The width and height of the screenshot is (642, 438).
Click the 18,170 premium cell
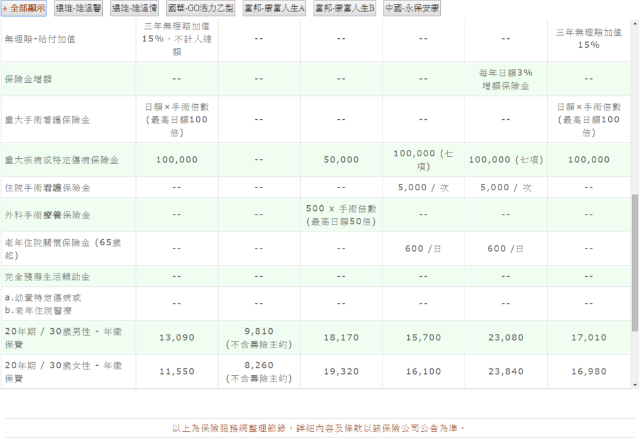click(342, 338)
